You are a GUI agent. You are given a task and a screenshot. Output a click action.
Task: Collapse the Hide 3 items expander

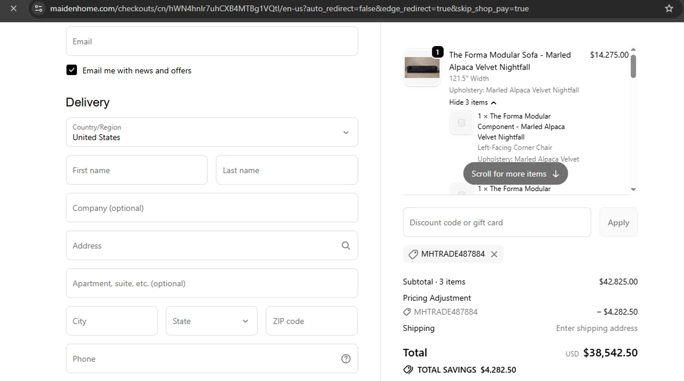point(472,102)
